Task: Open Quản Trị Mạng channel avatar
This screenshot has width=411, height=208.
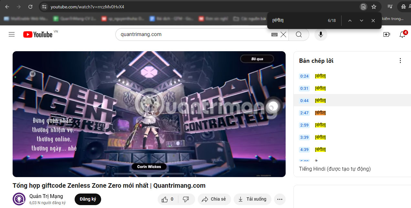Action: click(x=19, y=199)
